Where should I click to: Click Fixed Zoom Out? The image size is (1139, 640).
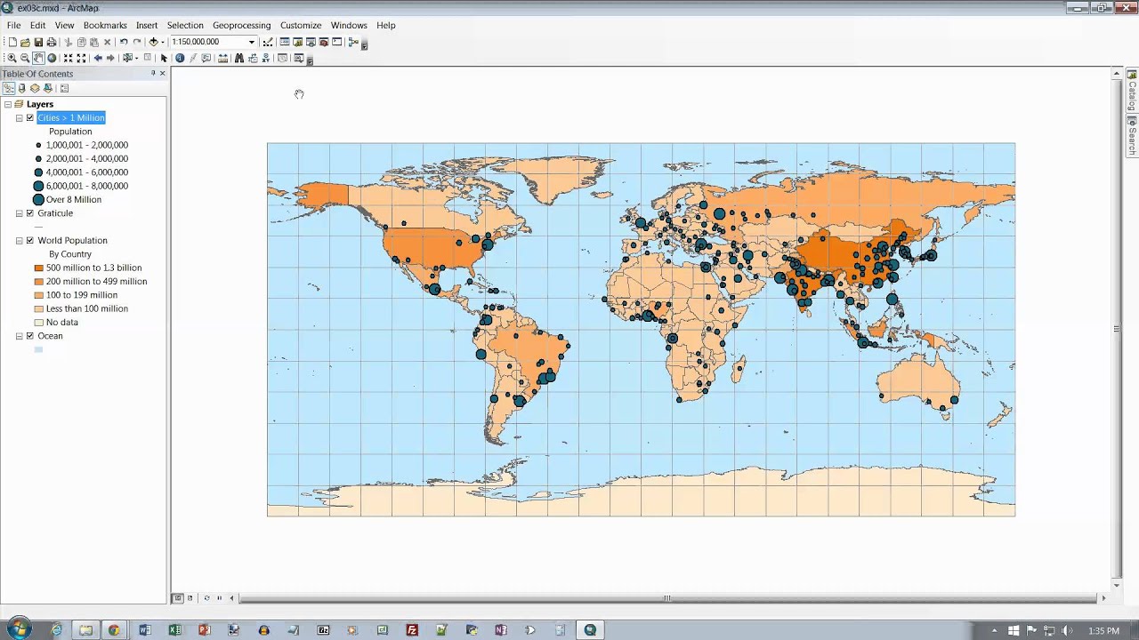[x=81, y=58]
